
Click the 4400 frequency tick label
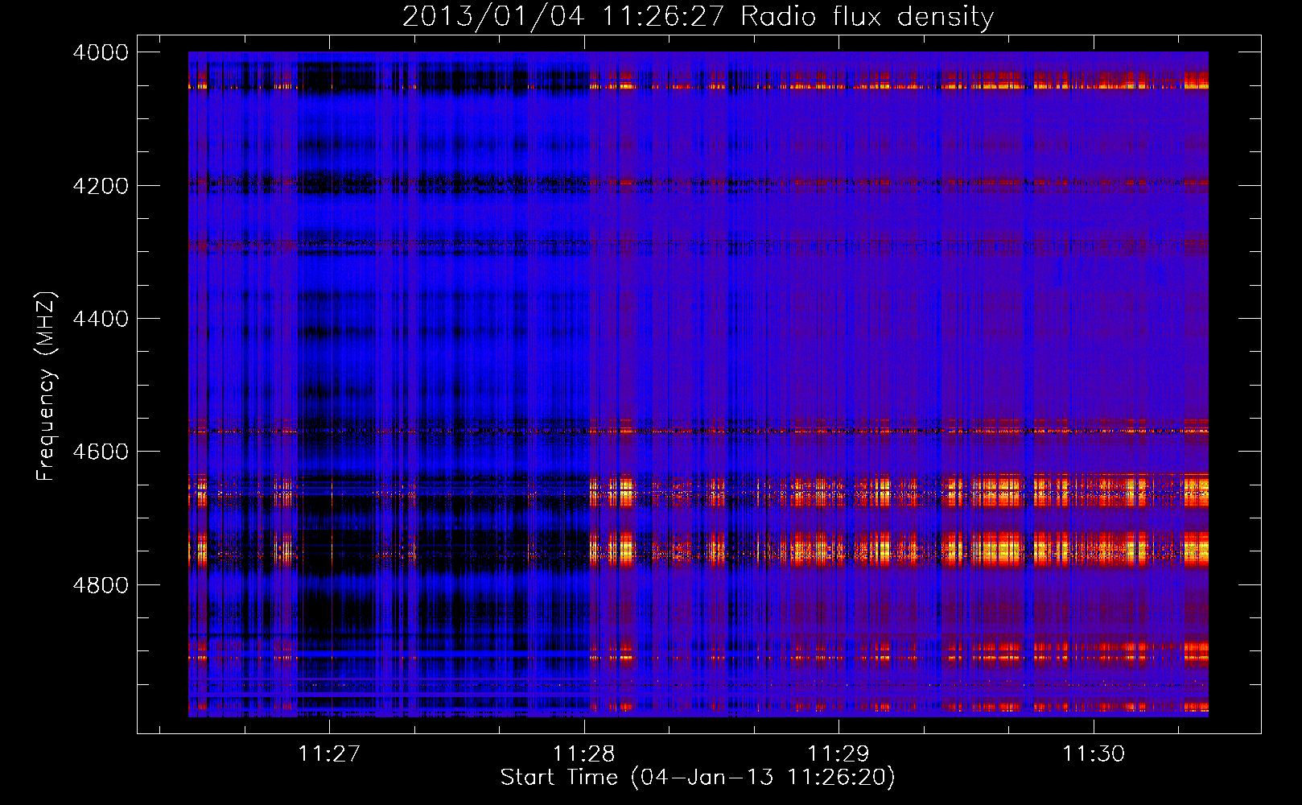click(101, 319)
